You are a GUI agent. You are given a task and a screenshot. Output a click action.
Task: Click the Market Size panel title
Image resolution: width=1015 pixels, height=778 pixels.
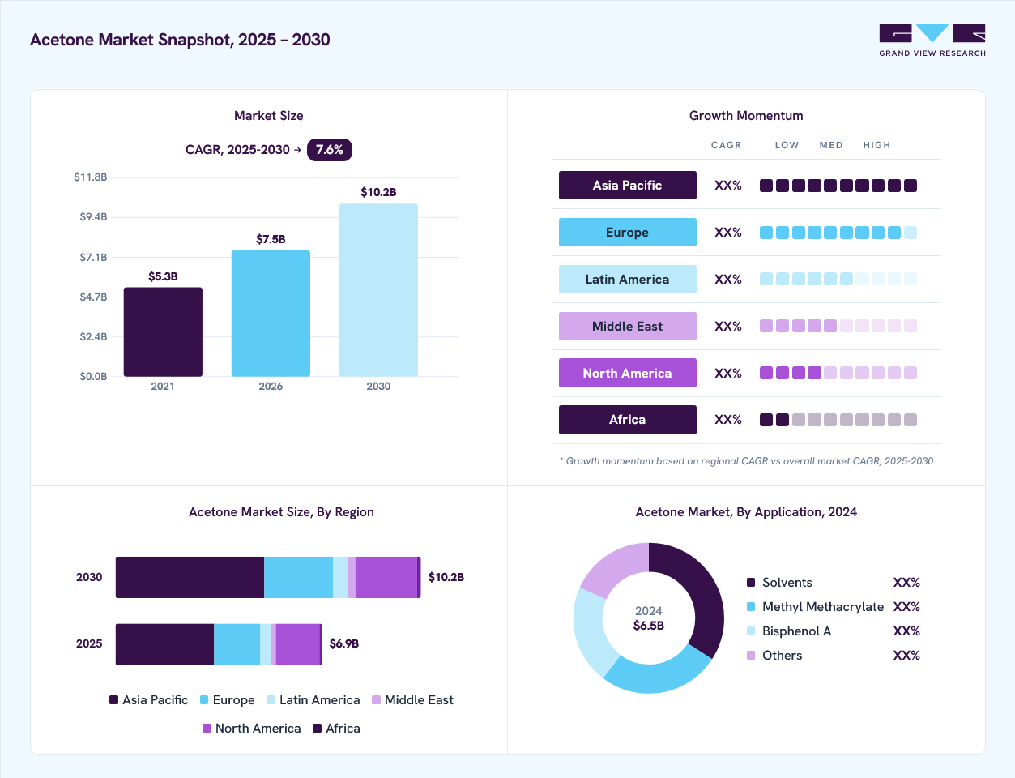click(x=269, y=116)
